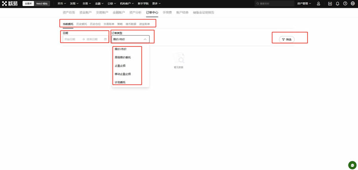Click the top search box

274,4
